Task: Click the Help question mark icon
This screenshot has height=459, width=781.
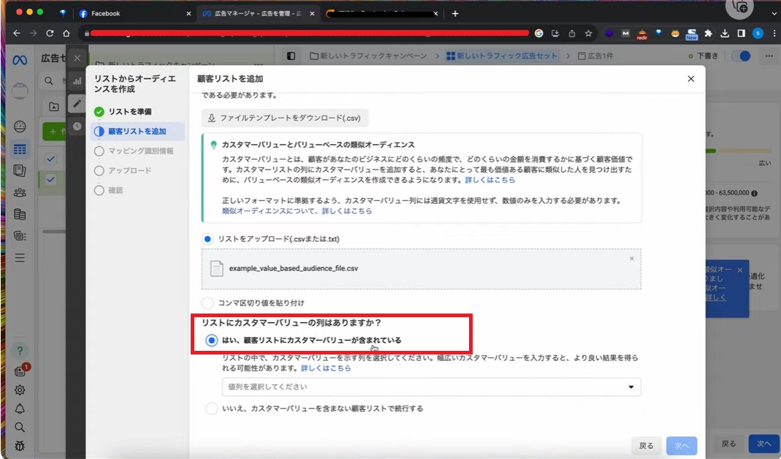Action: pos(20,352)
